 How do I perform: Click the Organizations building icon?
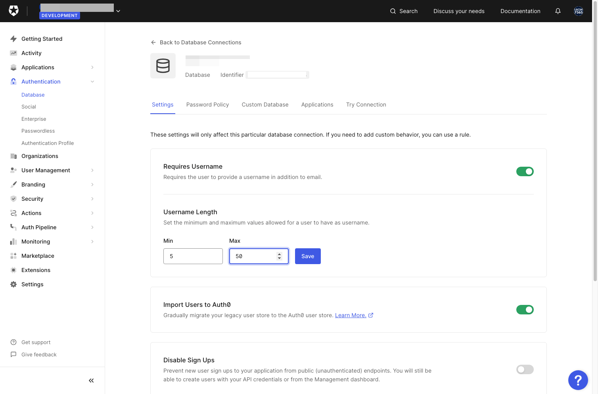[13, 156]
